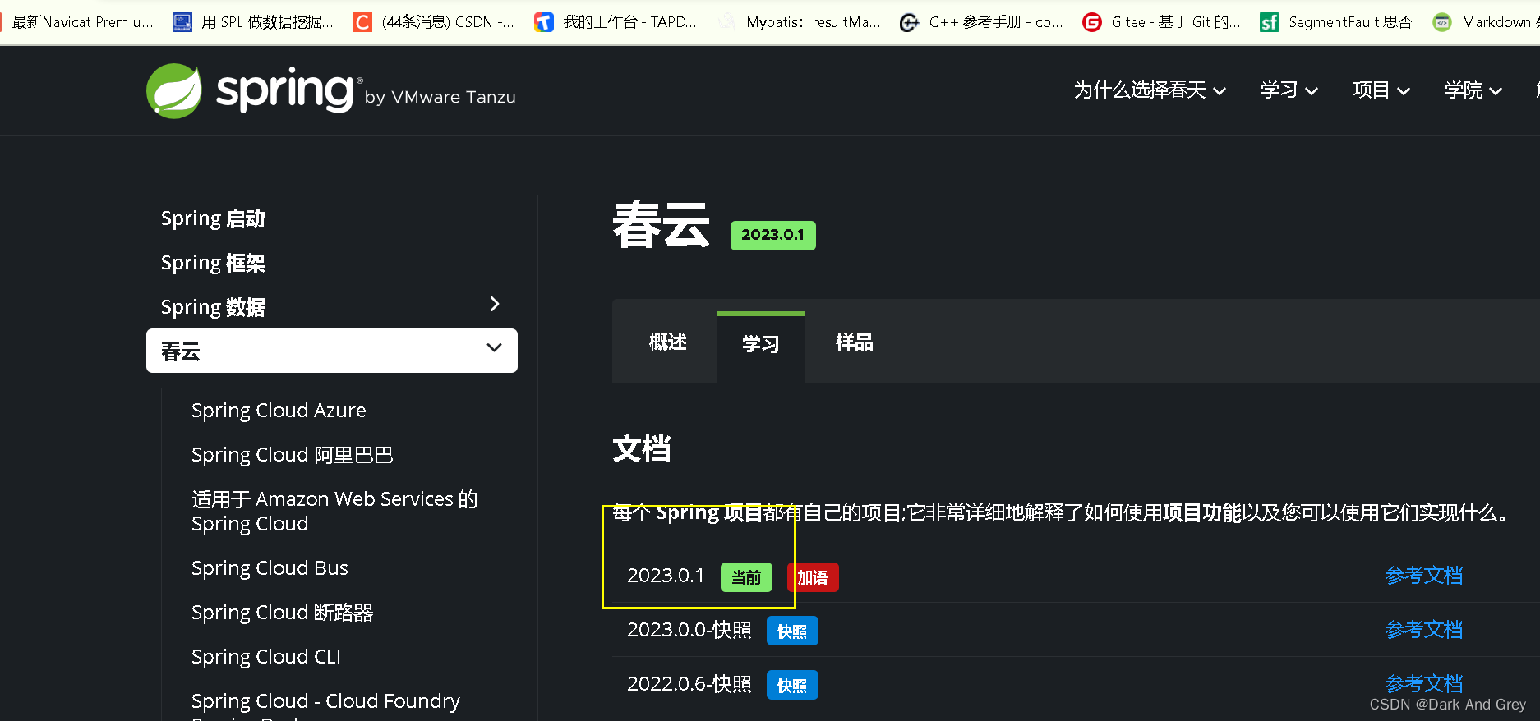Open 参考文档 for version 2023.0.1
The height and width of the screenshot is (721, 1540).
coord(1424,576)
